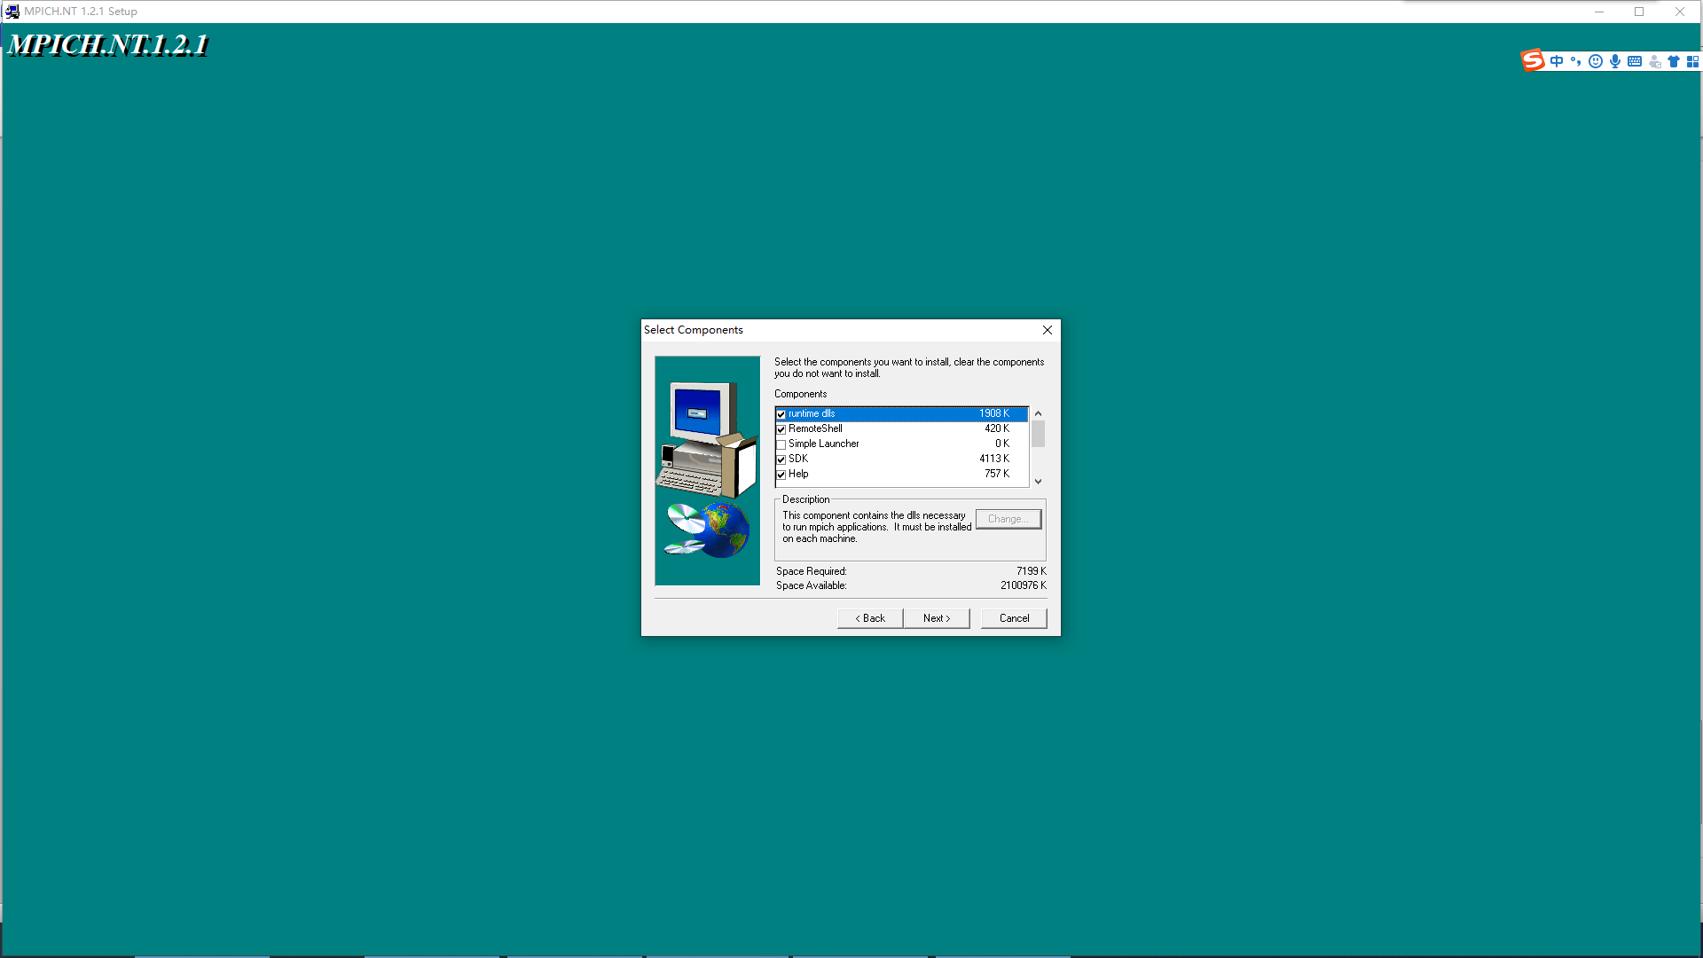The width and height of the screenshot is (1703, 958).
Task: Cancel the MPICH.NT setup
Action: coord(1014,618)
